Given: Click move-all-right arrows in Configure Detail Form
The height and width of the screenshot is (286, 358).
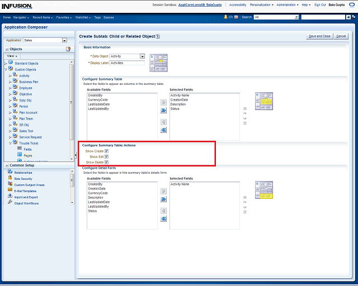Looking at the screenshot, I should tap(163, 199).
